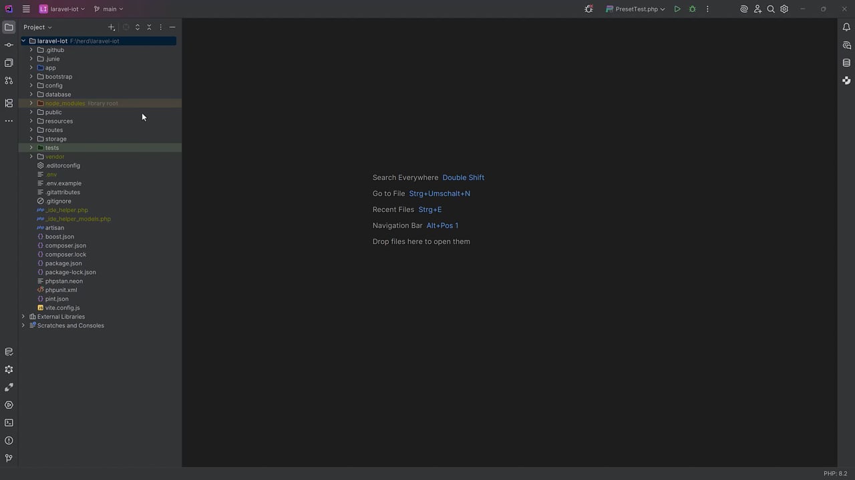Open the main hamburger menu
This screenshot has height=480, width=855.
[x=26, y=9]
